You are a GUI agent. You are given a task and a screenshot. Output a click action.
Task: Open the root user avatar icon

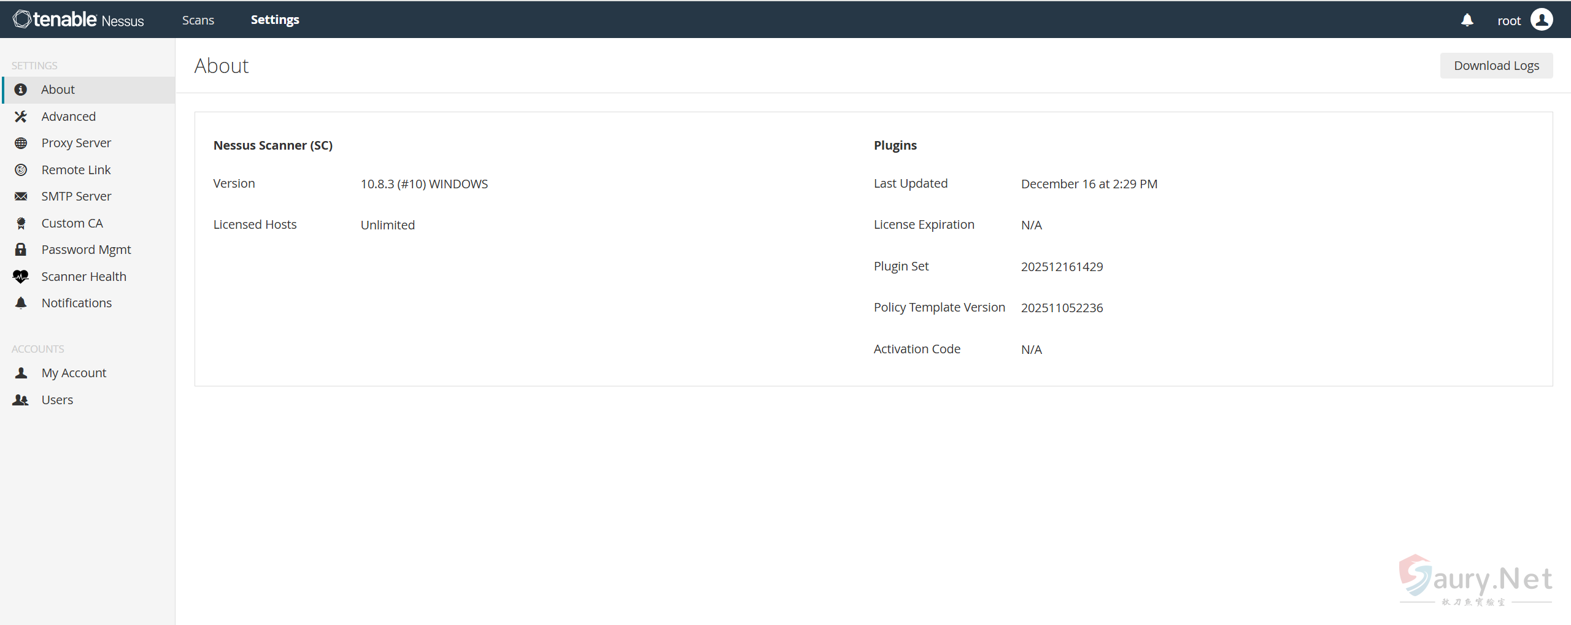1542,20
